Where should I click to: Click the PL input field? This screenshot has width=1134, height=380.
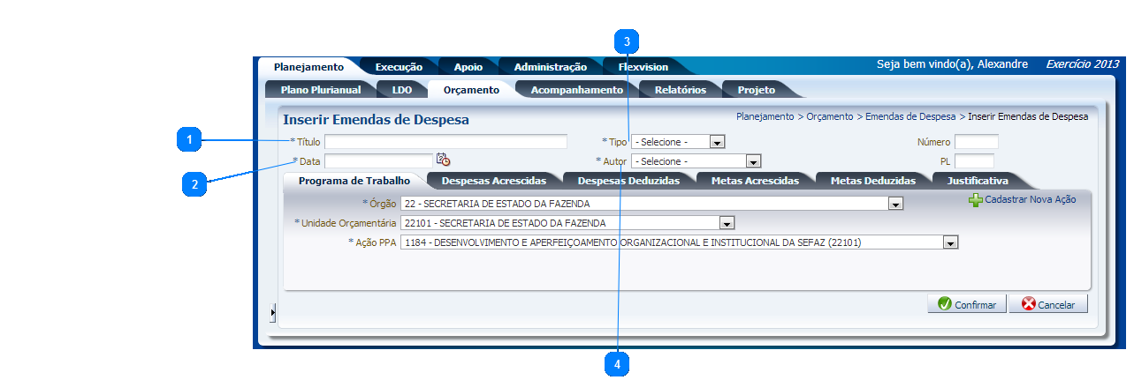click(974, 161)
